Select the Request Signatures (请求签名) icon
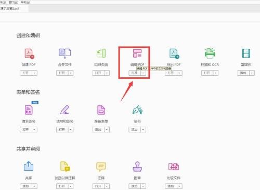Screen dimensions: 260x190 pyautogui.click(x=29, y=110)
